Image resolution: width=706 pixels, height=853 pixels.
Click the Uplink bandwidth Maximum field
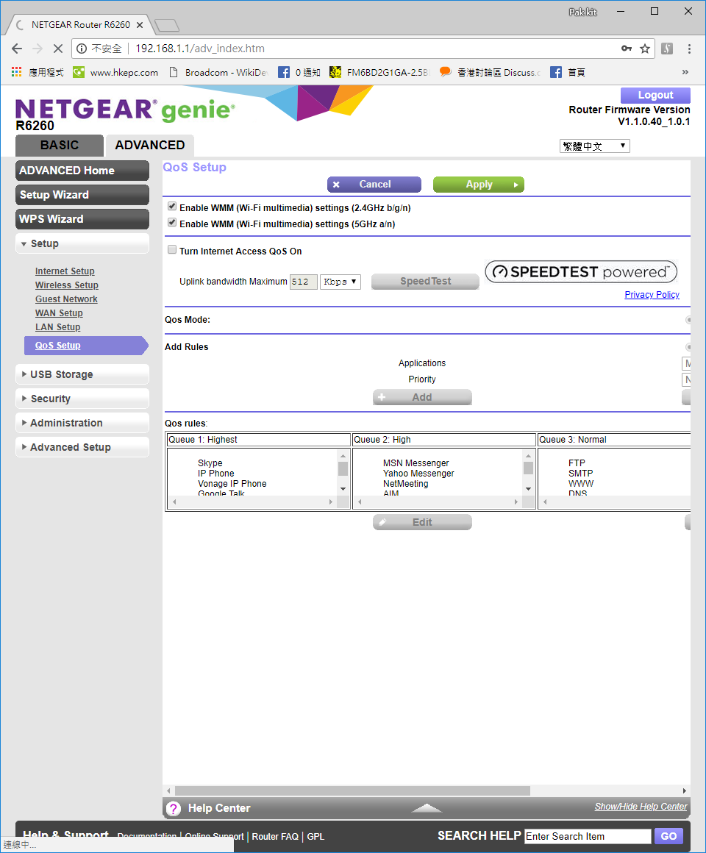click(x=304, y=281)
